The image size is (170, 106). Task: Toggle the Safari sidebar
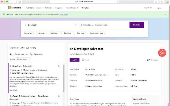pyautogui.click(x=20, y=2)
